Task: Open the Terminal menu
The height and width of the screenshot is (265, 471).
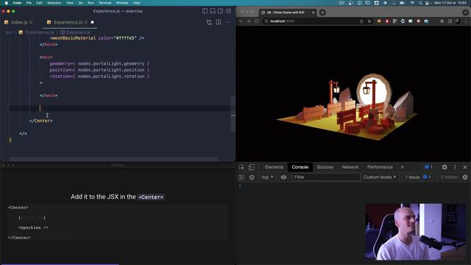Action: tap(105, 3)
